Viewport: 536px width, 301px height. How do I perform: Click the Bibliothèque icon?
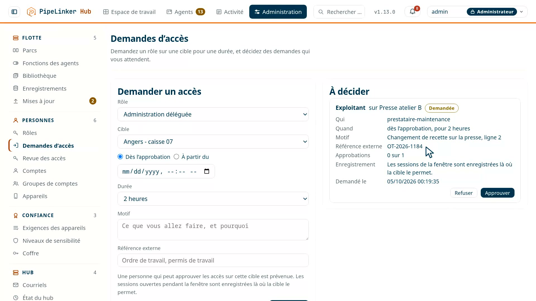pyautogui.click(x=16, y=76)
